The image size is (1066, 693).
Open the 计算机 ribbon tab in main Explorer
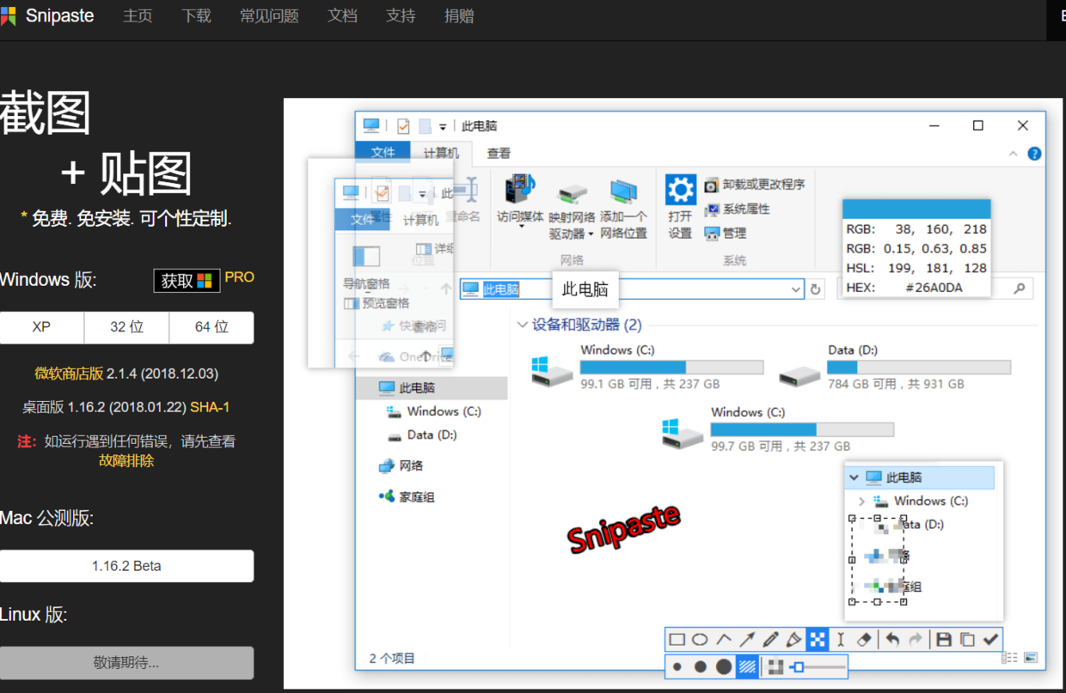[441, 153]
